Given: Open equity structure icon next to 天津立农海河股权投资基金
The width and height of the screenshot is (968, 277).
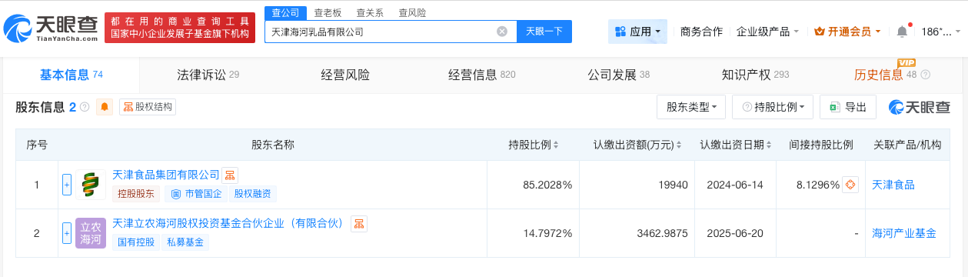Looking at the screenshot, I should [358, 224].
